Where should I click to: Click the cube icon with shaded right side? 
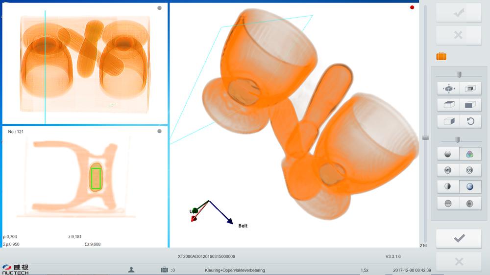[448, 121]
